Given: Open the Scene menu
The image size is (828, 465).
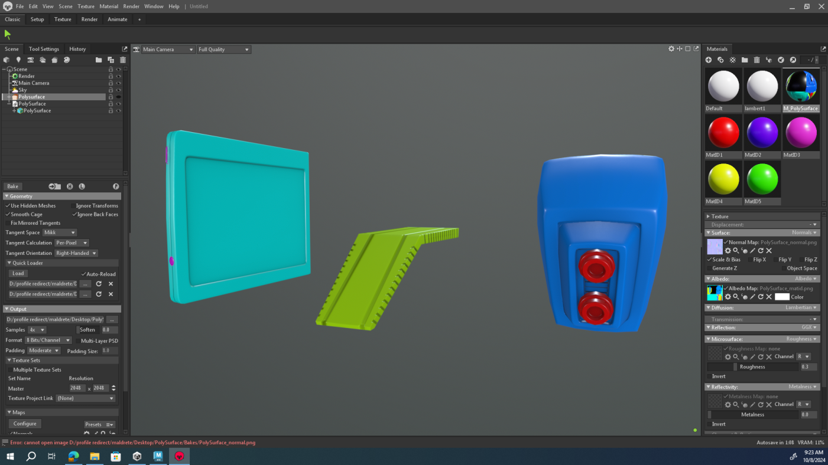Looking at the screenshot, I should 66,6.
